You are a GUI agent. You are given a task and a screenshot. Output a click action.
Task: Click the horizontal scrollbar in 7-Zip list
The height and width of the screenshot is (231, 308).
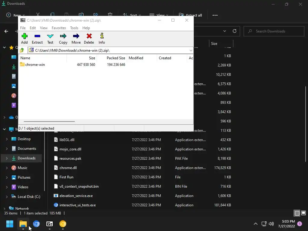tap(49, 122)
